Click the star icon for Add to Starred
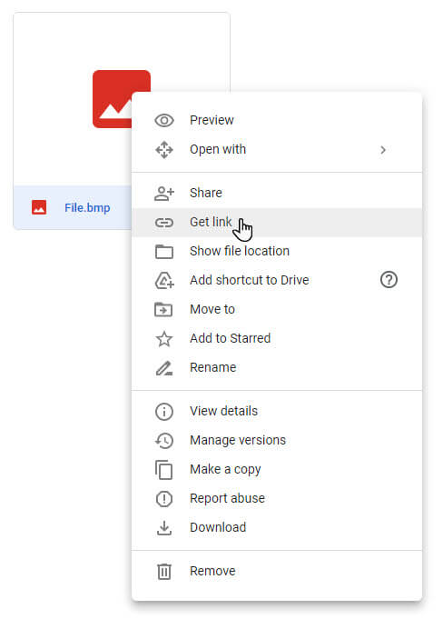Screen dimensions: 443x619 pos(164,339)
